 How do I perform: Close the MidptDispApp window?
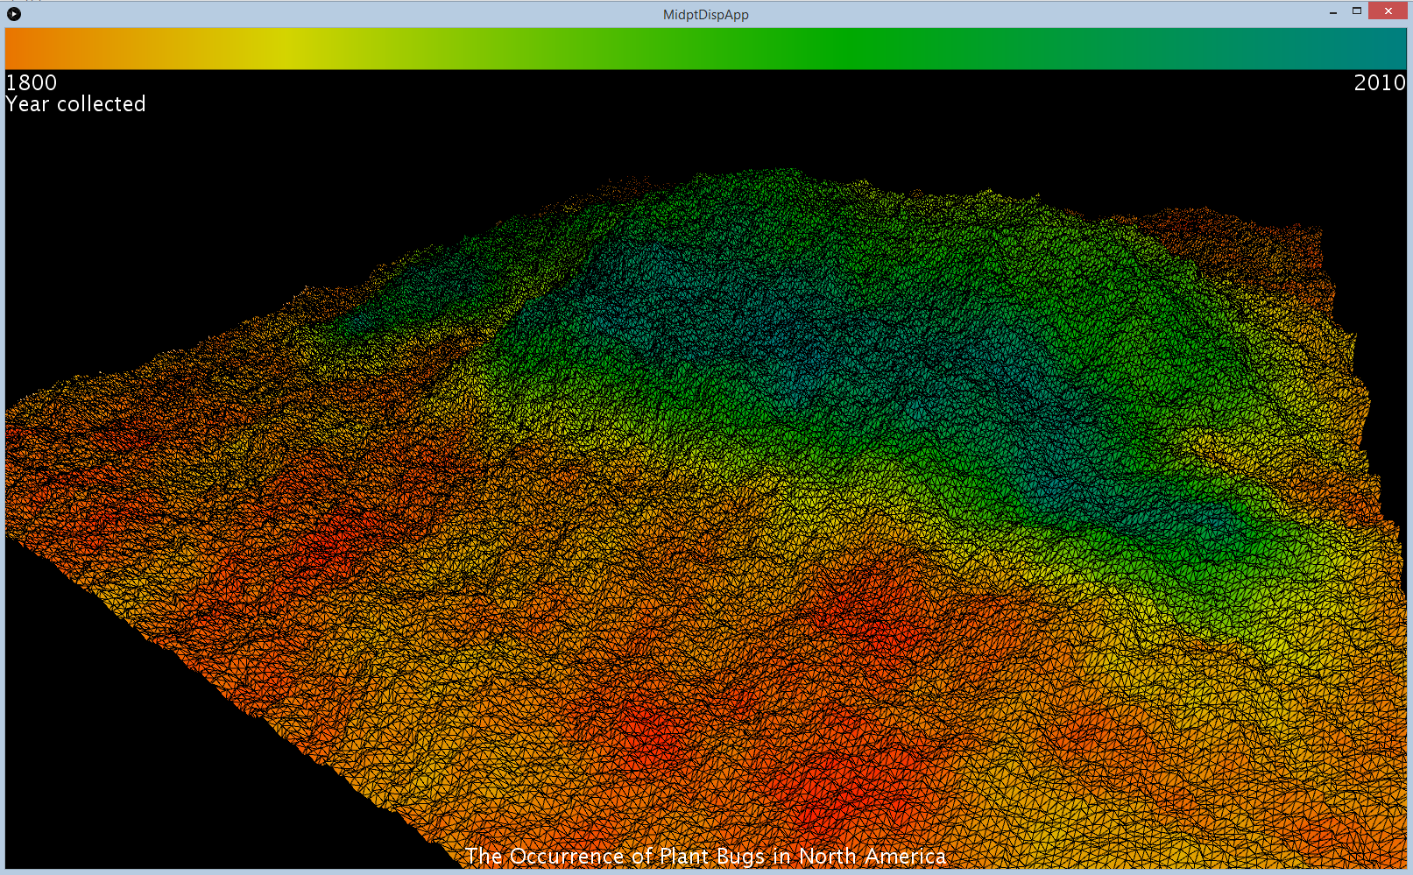(x=1388, y=11)
